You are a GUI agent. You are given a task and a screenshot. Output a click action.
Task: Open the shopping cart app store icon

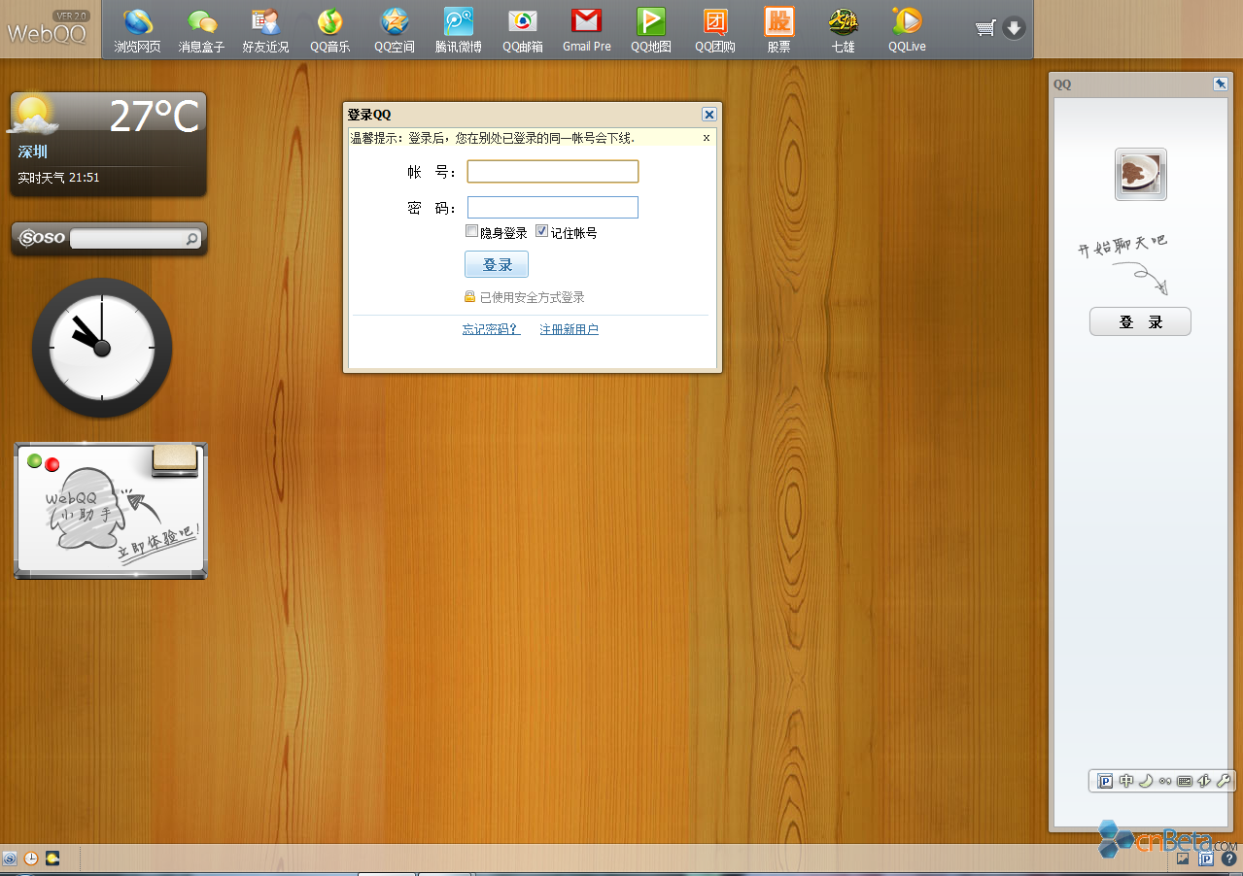point(985,28)
